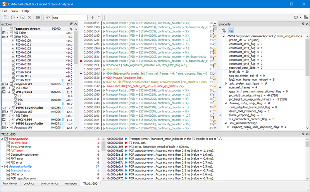Screen dimensions: 310x192
Task: Collapse the First priority group
Action: click(x=2, y=139)
